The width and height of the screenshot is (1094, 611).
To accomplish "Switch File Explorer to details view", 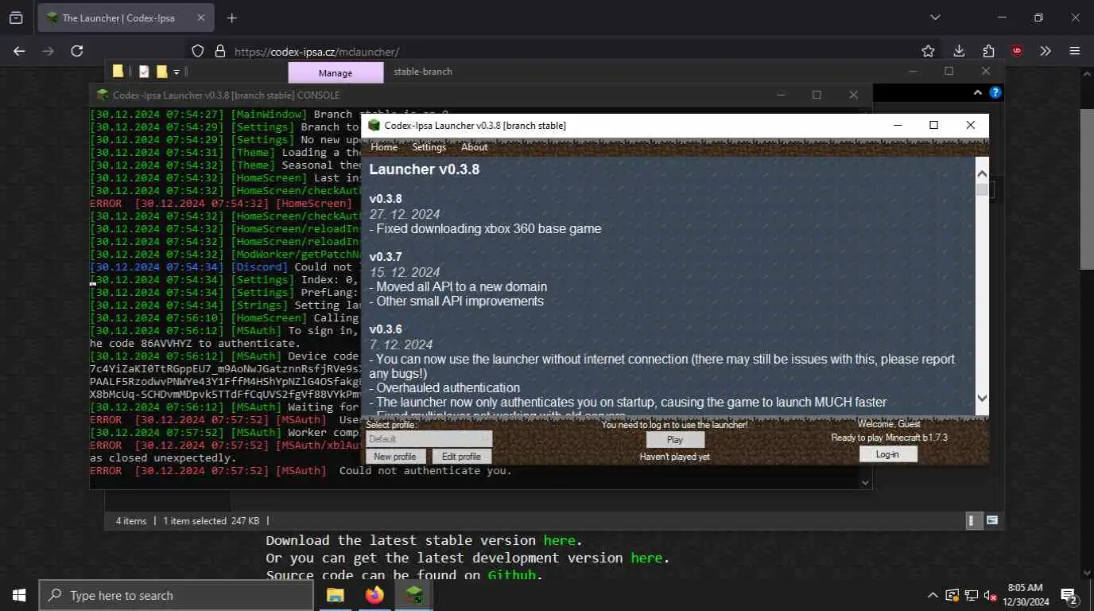I will coord(971,520).
